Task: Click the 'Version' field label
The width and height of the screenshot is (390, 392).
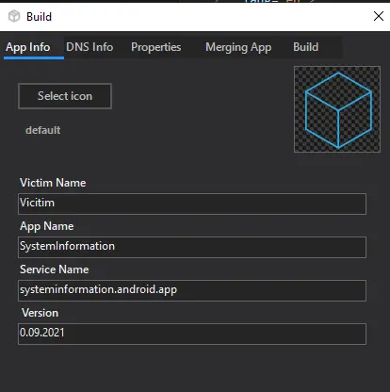Action: [40, 313]
